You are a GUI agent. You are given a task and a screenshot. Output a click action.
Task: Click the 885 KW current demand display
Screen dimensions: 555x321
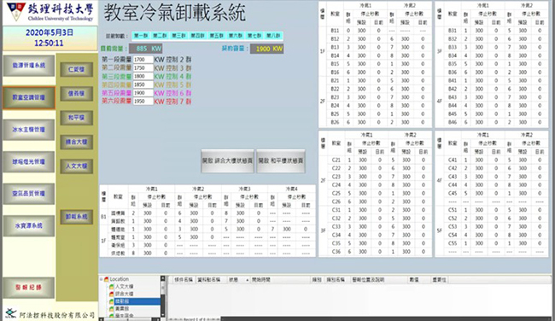(x=146, y=49)
